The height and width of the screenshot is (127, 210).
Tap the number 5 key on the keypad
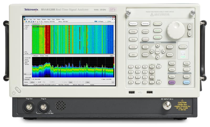[138, 72]
